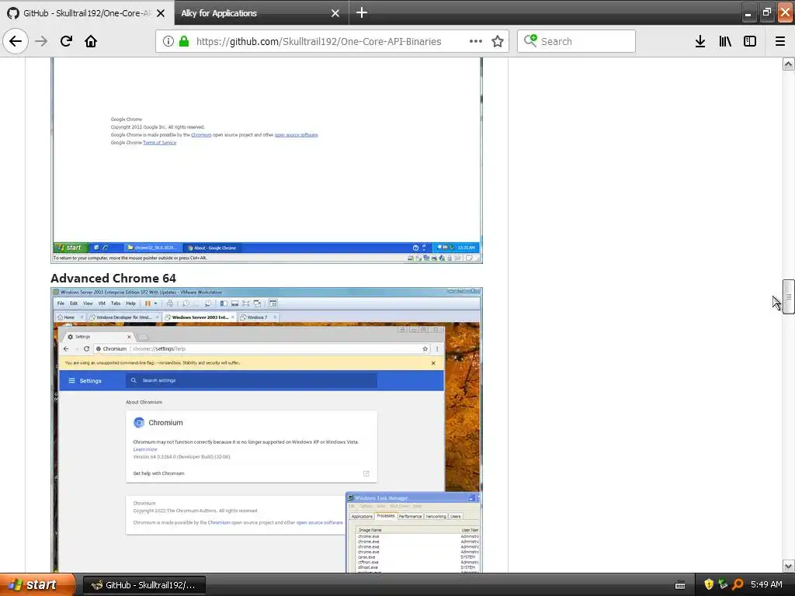Bookmark this page with the star
Image resolution: width=795 pixels, height=596 pixels.
point(498,42)
